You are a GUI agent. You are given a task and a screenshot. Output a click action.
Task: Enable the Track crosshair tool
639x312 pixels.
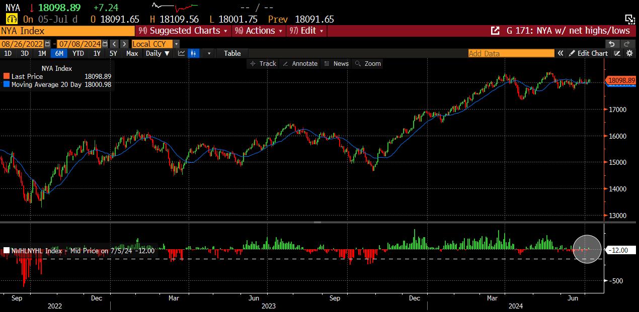(263, 63)
